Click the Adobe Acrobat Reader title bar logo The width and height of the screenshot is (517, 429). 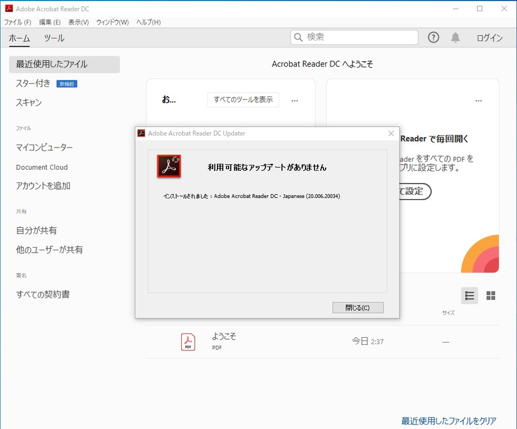[8, 9]
